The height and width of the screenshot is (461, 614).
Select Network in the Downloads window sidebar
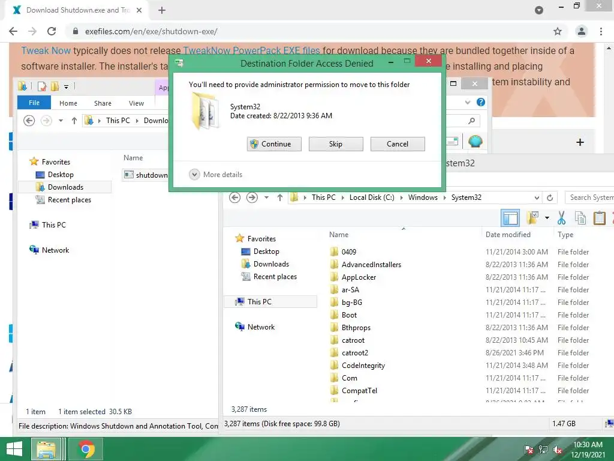(49, 250)
